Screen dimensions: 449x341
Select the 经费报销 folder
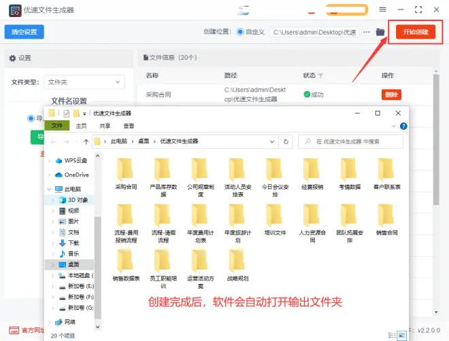coord(312,174)
